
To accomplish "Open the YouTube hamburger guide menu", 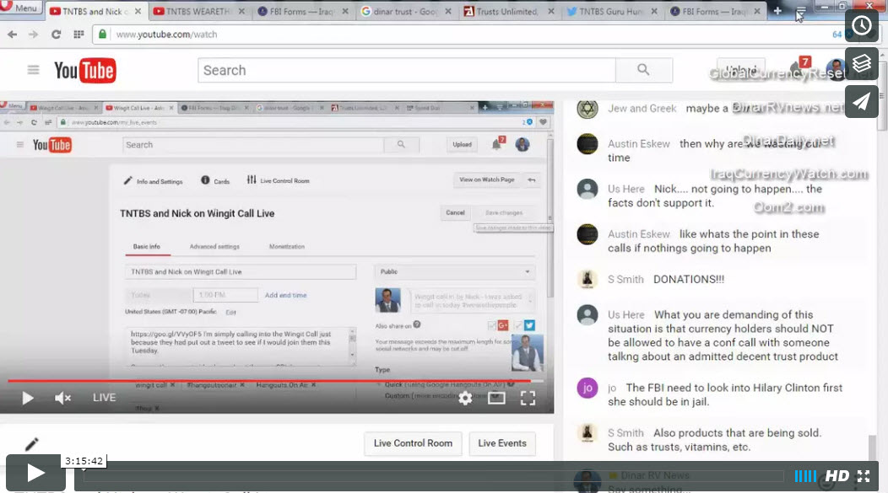I will (34, 70).
